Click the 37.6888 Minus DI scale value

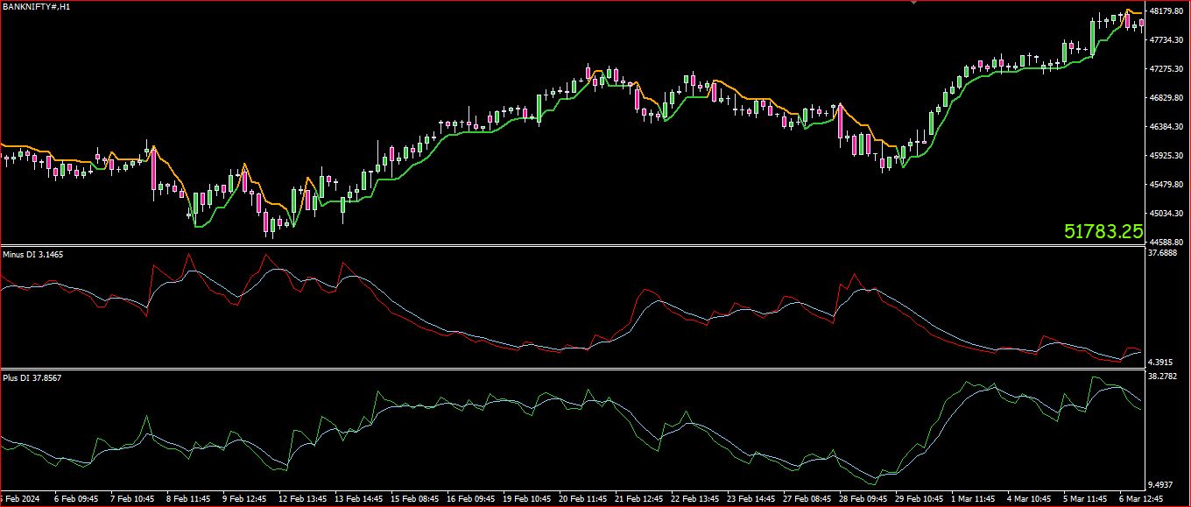click(1165, 253)
